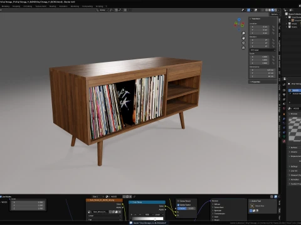Expand the Surface panel in material properties
This screenshot has height=225, width=301.
295,147
